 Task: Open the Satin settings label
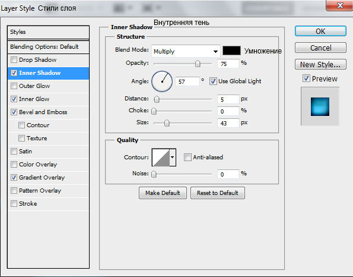25,152
